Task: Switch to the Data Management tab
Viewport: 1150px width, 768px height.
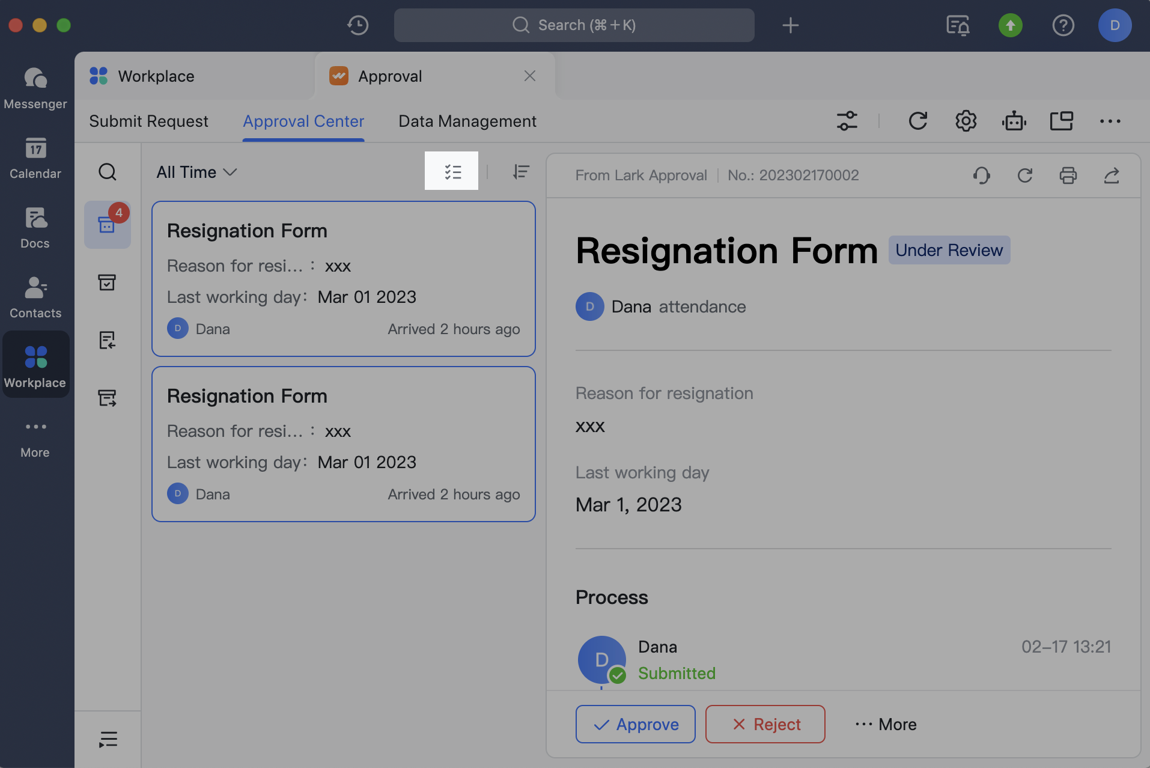Action: coord(467,121)
